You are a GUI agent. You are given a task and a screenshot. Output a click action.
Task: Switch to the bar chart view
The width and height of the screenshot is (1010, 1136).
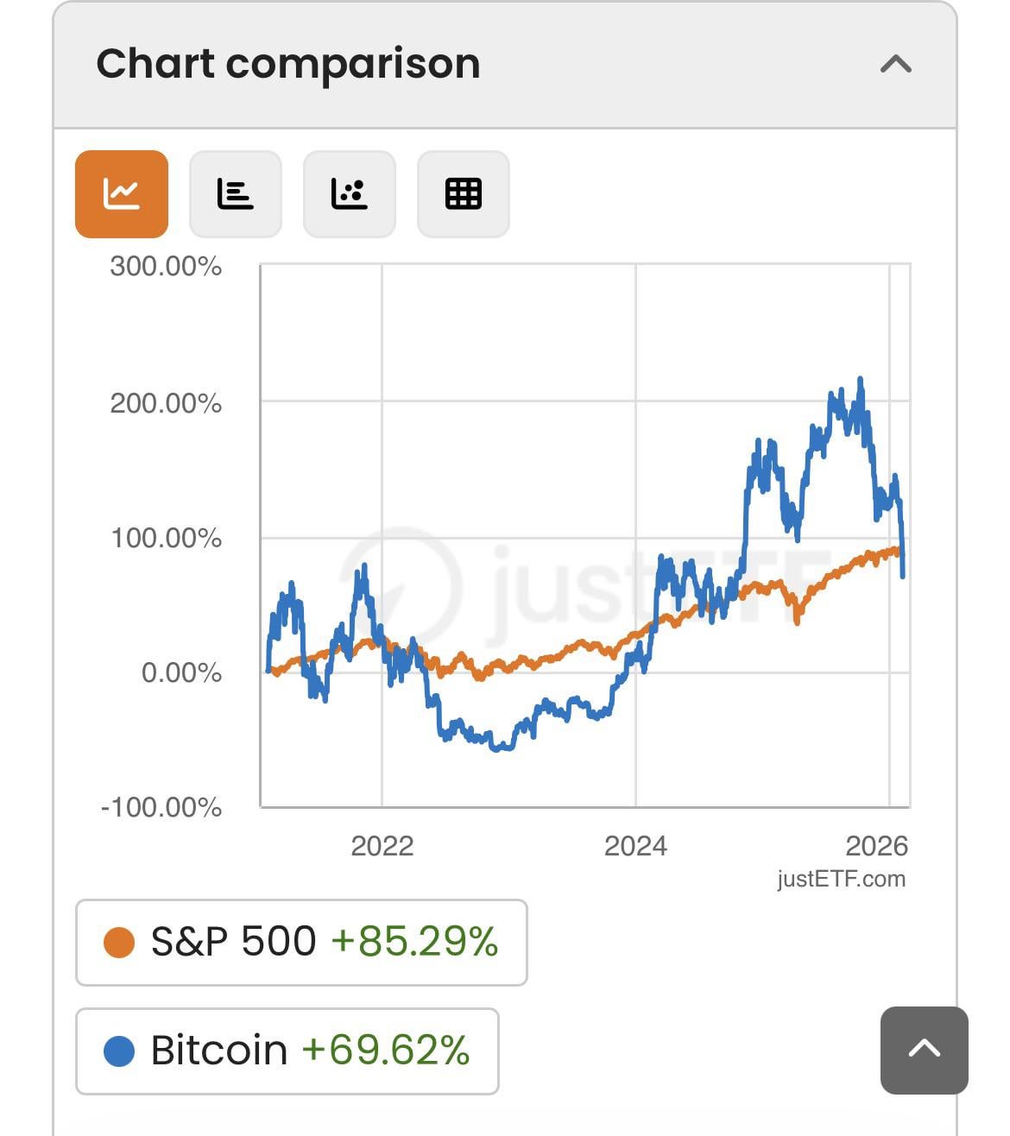coord(235,194)
